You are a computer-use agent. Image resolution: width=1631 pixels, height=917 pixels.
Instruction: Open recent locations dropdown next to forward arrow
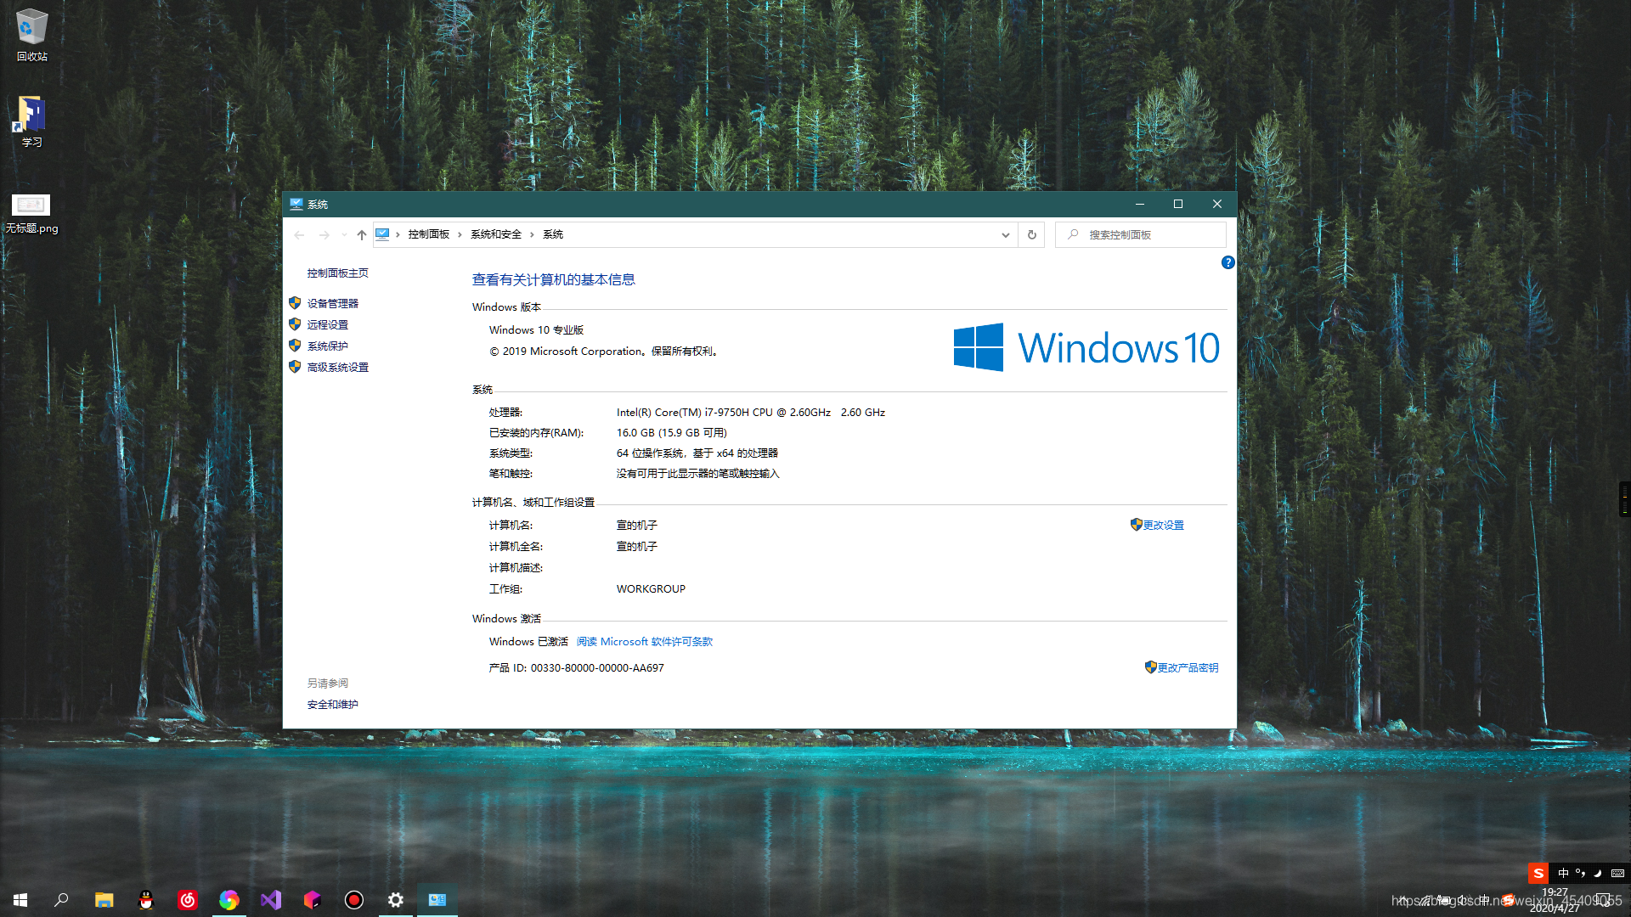pos(343,234)
